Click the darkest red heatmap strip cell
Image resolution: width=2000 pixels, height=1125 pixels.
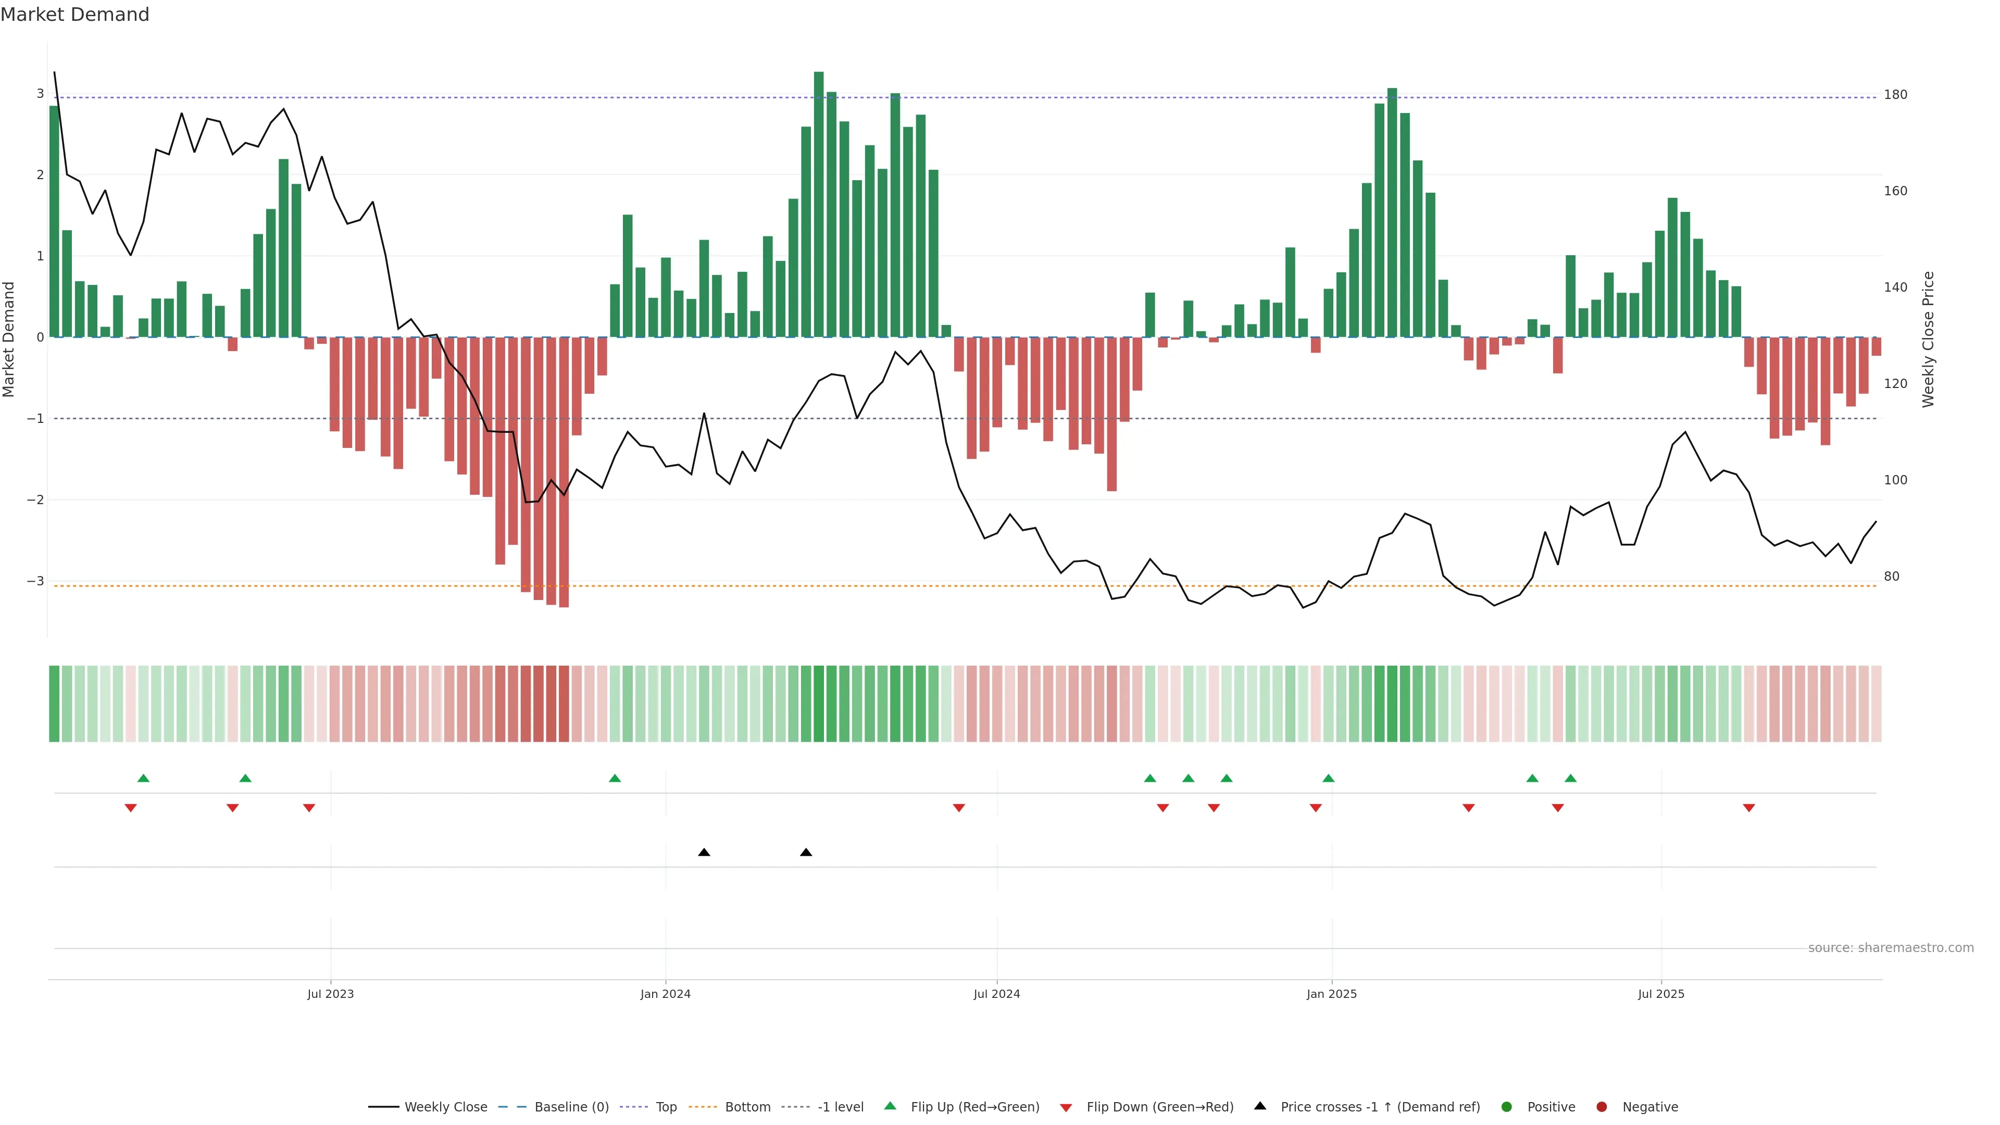pyautogui.click(x=564, y=704)
